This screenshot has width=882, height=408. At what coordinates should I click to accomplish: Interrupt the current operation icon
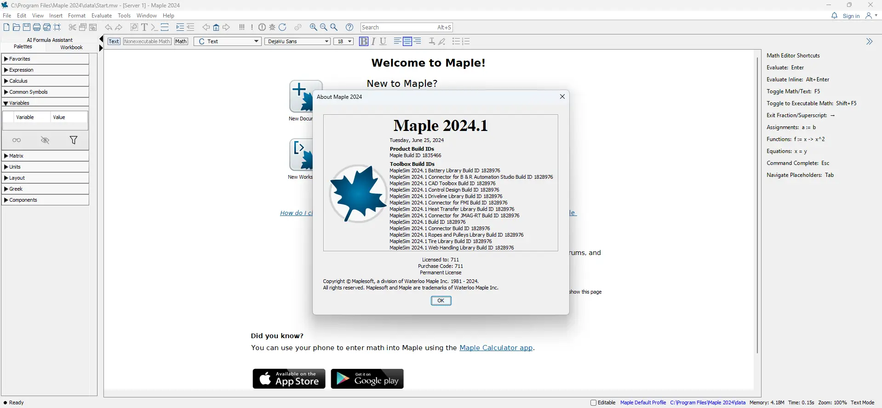262,27
